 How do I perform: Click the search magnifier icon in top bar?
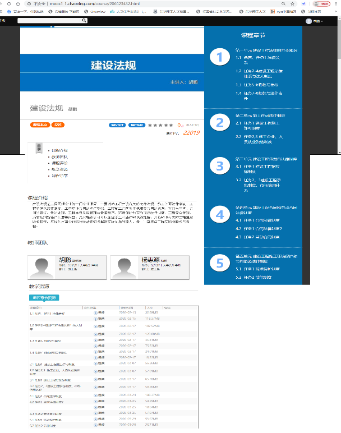coord(84,21)
